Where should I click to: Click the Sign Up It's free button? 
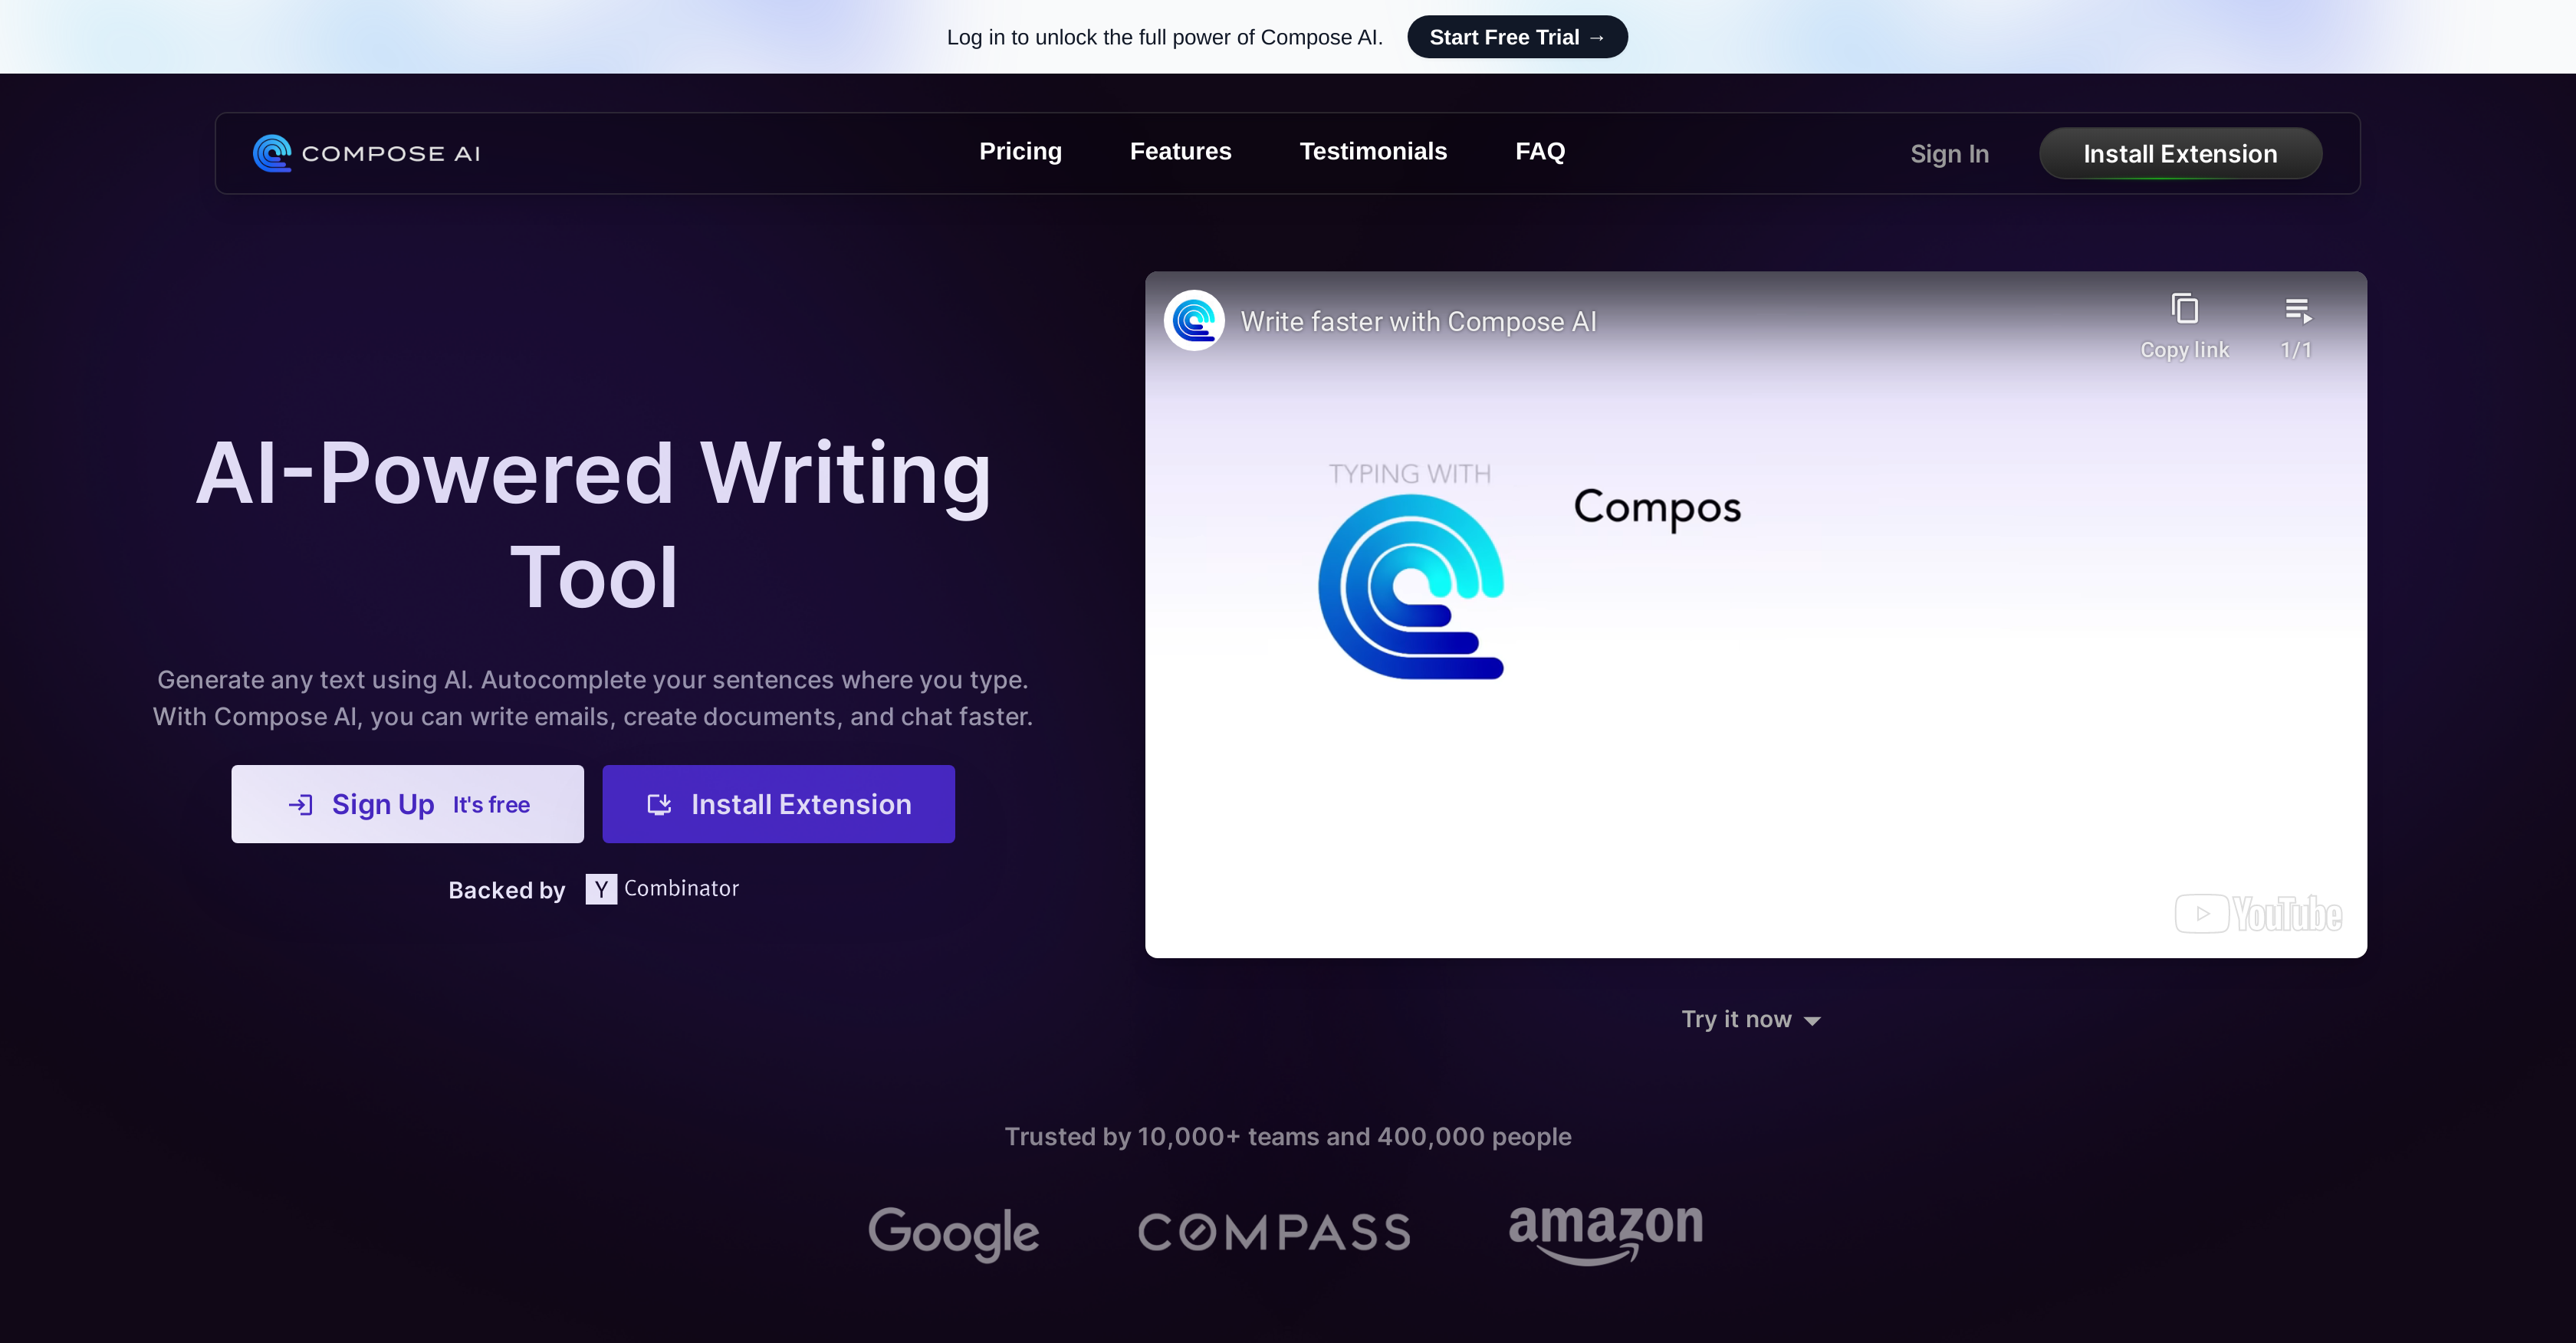(x=407, y=803)
